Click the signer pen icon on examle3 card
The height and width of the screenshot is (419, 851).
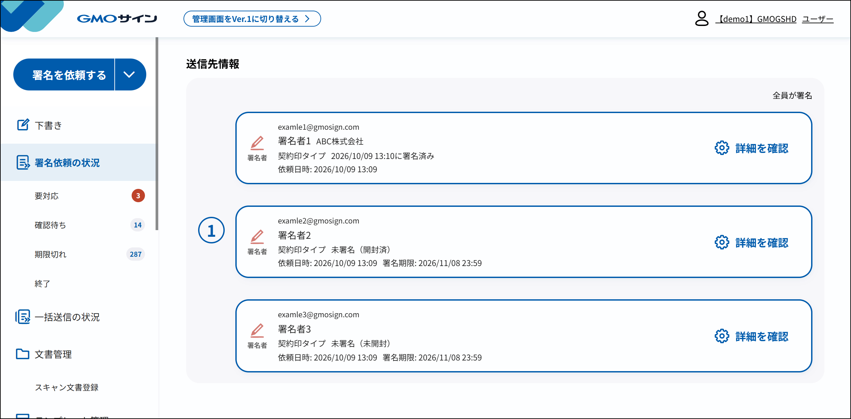(x=257, y=331)
